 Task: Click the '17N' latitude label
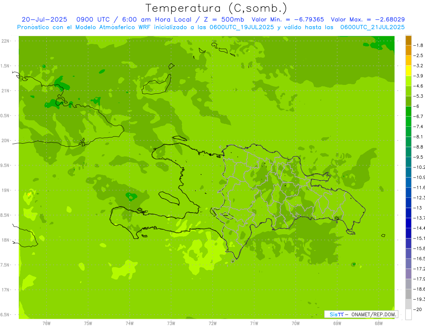[5, 290]
